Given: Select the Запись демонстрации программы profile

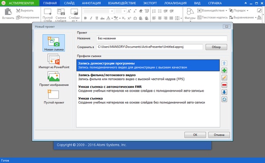Looking at the screenshot, I should [148, 65].
